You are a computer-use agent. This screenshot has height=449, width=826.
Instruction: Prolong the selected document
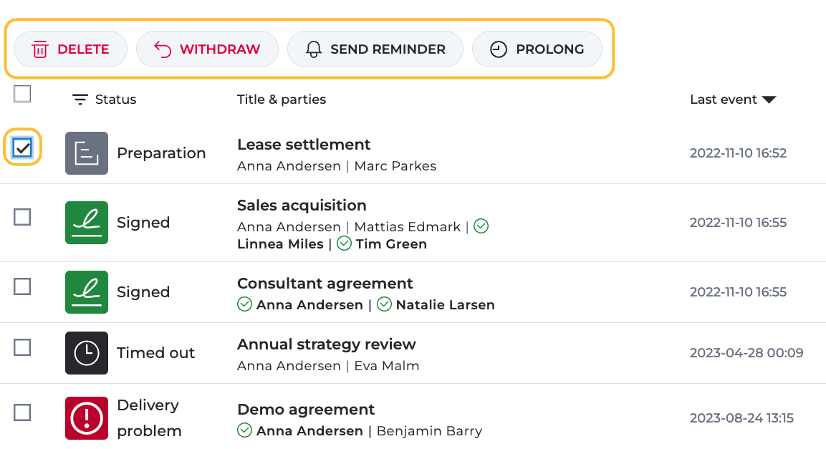click(x=537, y=49)
